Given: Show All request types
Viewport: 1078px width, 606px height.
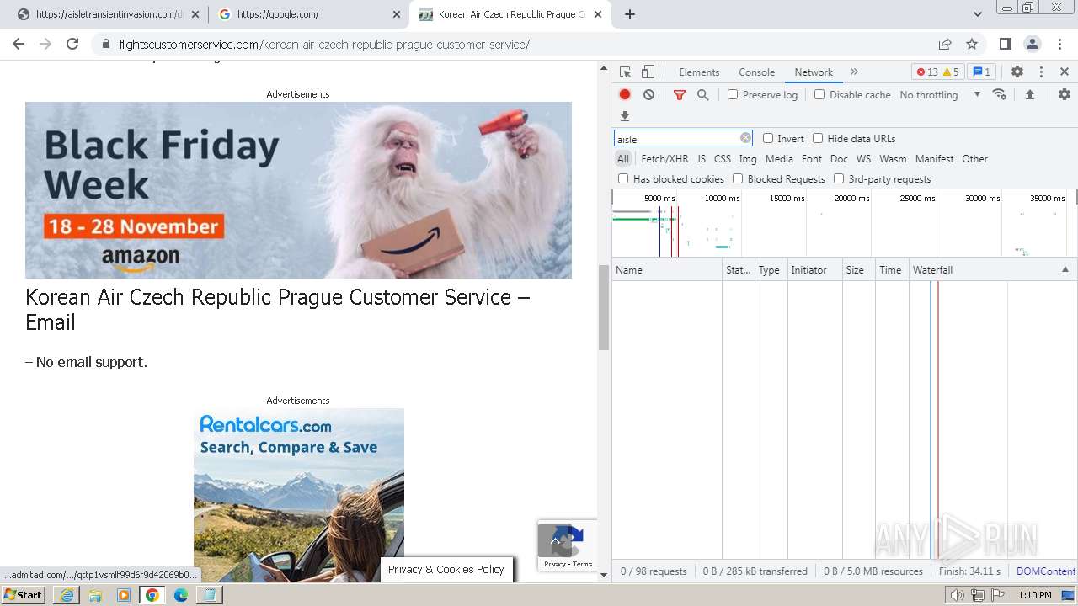Looking at the screenshot, I should 622,158.
